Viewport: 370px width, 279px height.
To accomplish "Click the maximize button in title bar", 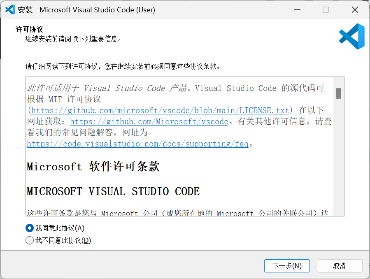I will 326,9.
